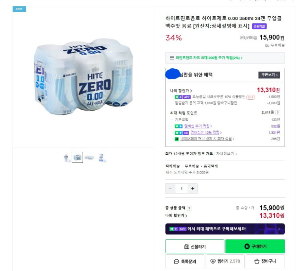Open the 쿠폰보기 coupon view button
The image size is (296, 271).
(269, 75)
